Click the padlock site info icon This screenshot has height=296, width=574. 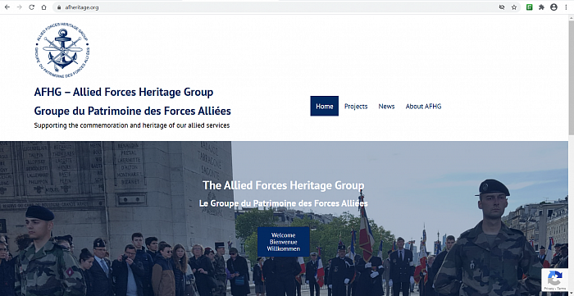59,7
